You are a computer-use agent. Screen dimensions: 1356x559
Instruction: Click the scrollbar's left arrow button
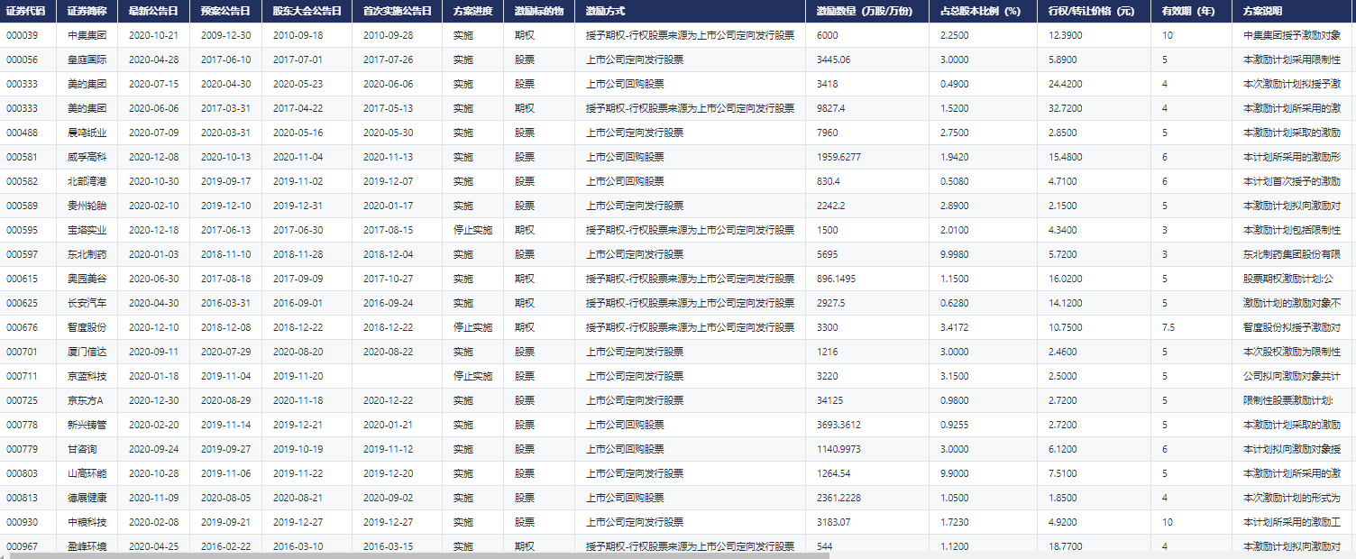[5, 555]
